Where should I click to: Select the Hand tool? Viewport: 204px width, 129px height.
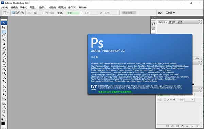tap(4, 111)
